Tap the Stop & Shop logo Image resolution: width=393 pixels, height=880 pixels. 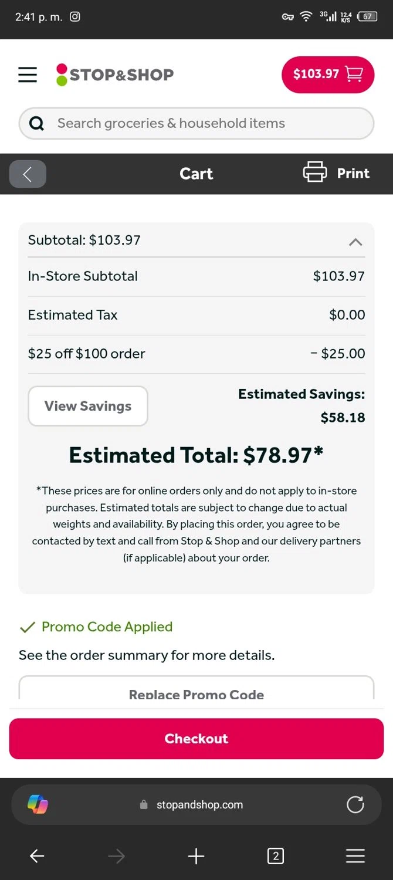115,75
